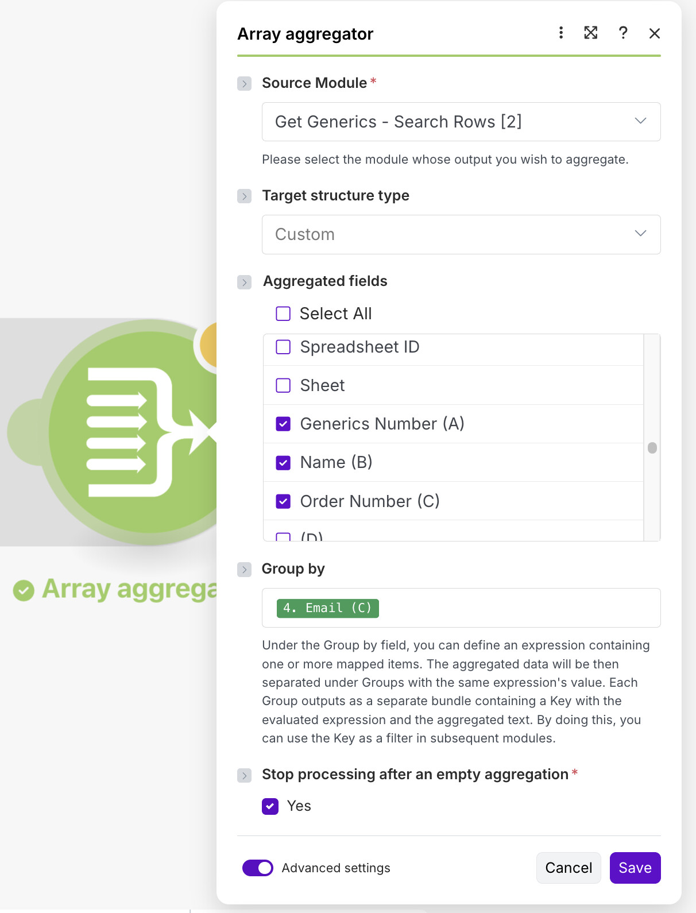The height and width of the screenshot is (913, 696).
Task: Turn off Advanced settings toggle
Action: [258, 868]
